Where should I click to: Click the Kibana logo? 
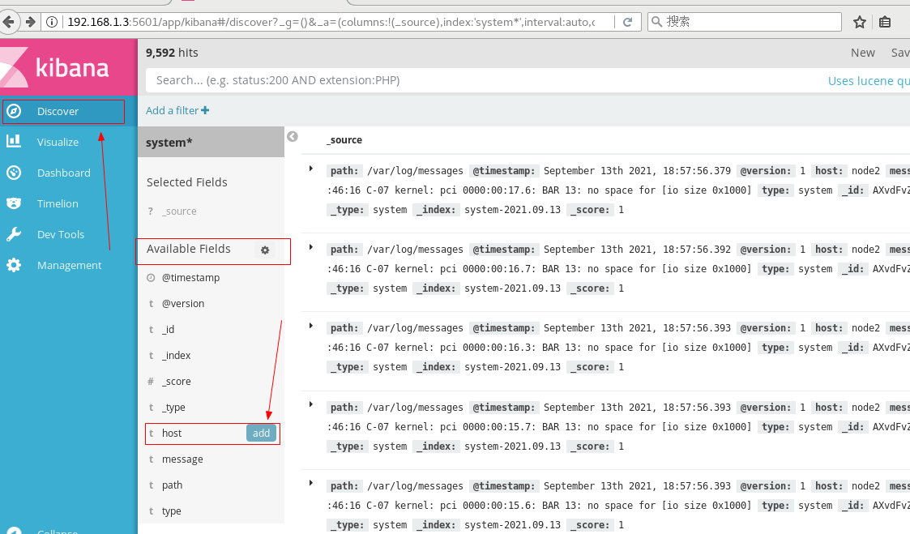click(x=69, y=67)
